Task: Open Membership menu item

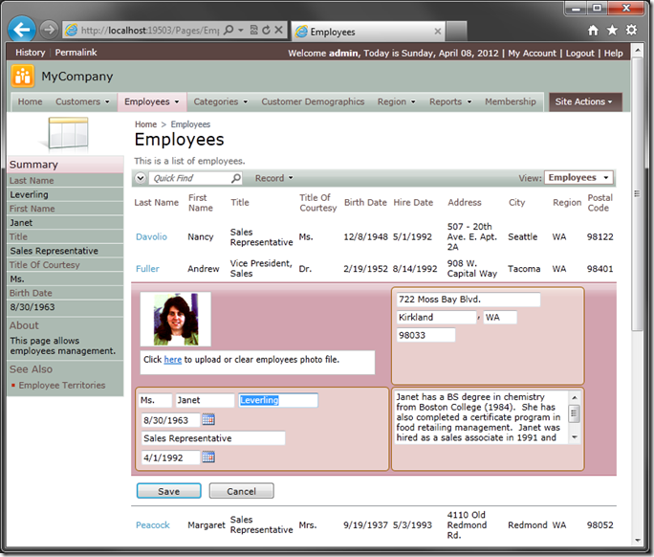Action: (x=511, y=101)
